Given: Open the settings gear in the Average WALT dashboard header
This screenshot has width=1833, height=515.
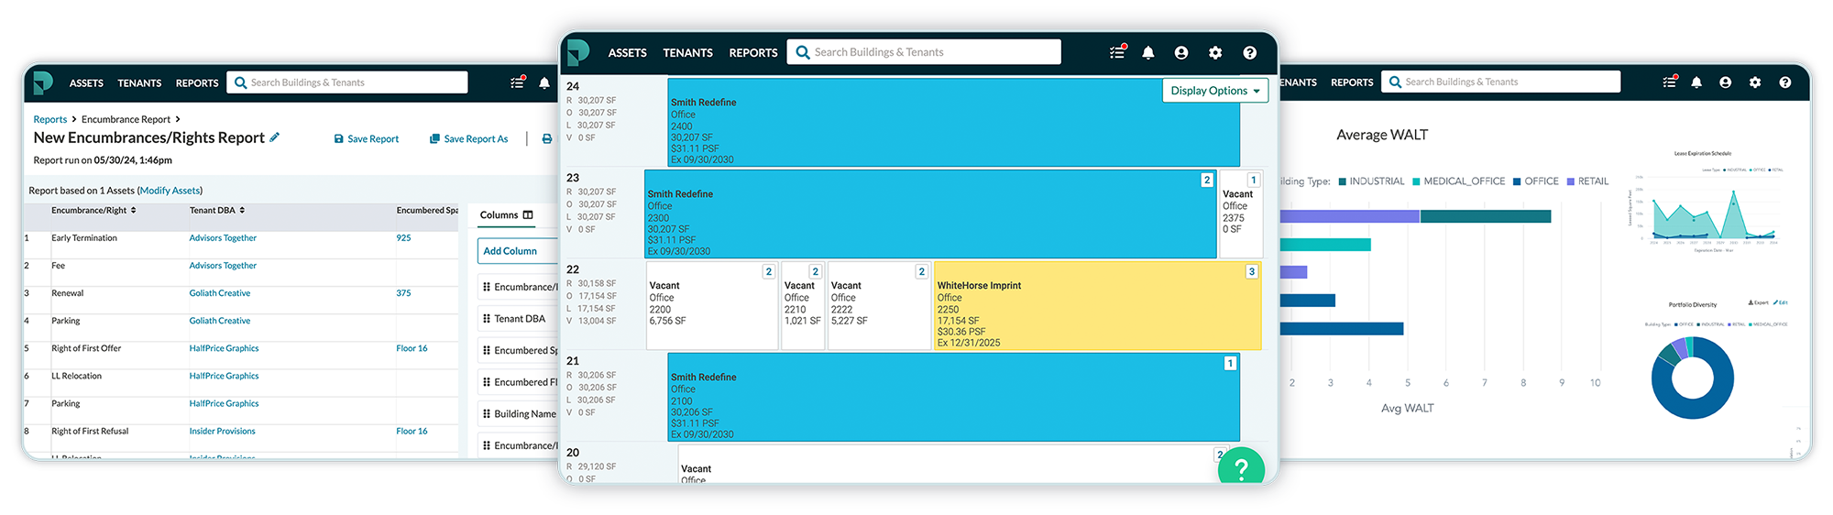Looking at the screenshot, I should [1754, 82].
